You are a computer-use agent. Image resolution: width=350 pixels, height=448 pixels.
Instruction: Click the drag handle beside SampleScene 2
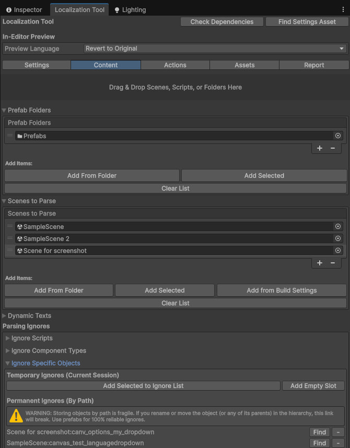pos(9,238)
